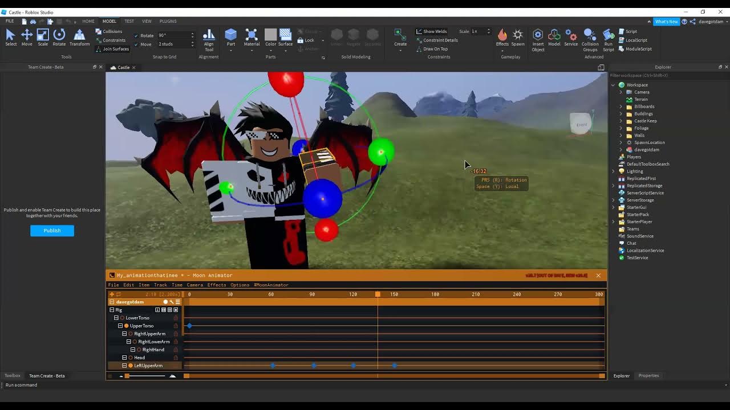
Task: Click the wrench icon on davegotdam track
Action: (172, 302)
